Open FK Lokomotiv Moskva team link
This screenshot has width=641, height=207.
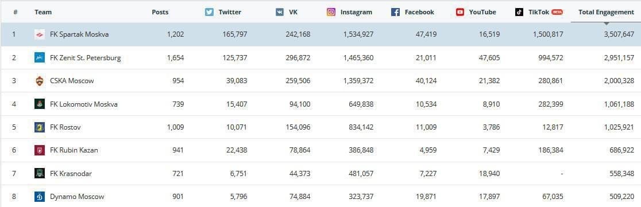click(x=84, y=104)
